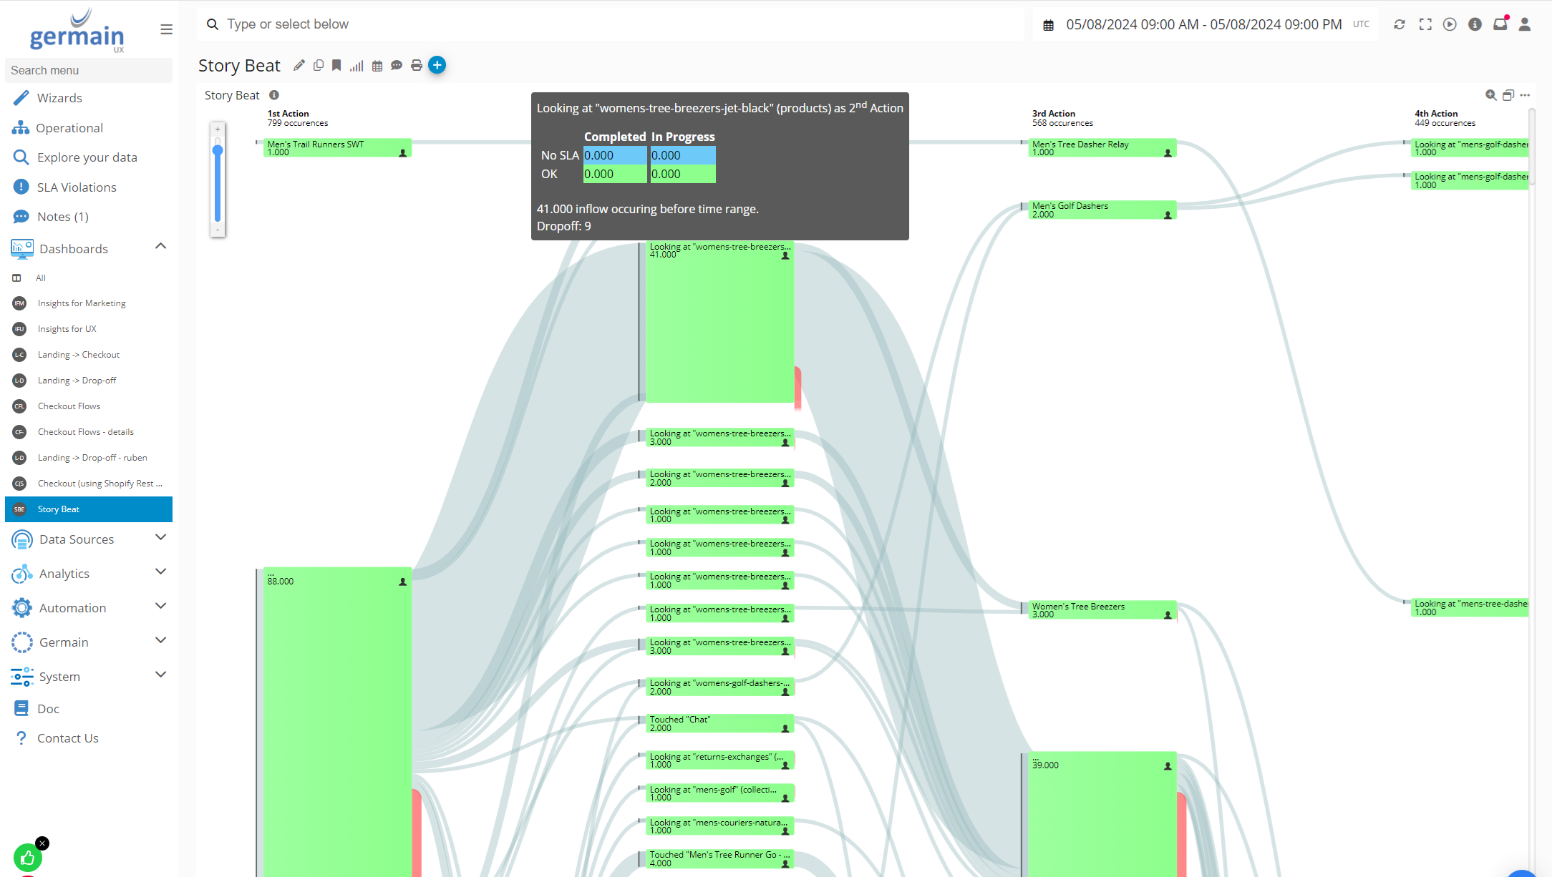Bookmark the Story Beat dashboard
Image resolution: width=1552 pixels, height=877 pixels.
337,65
